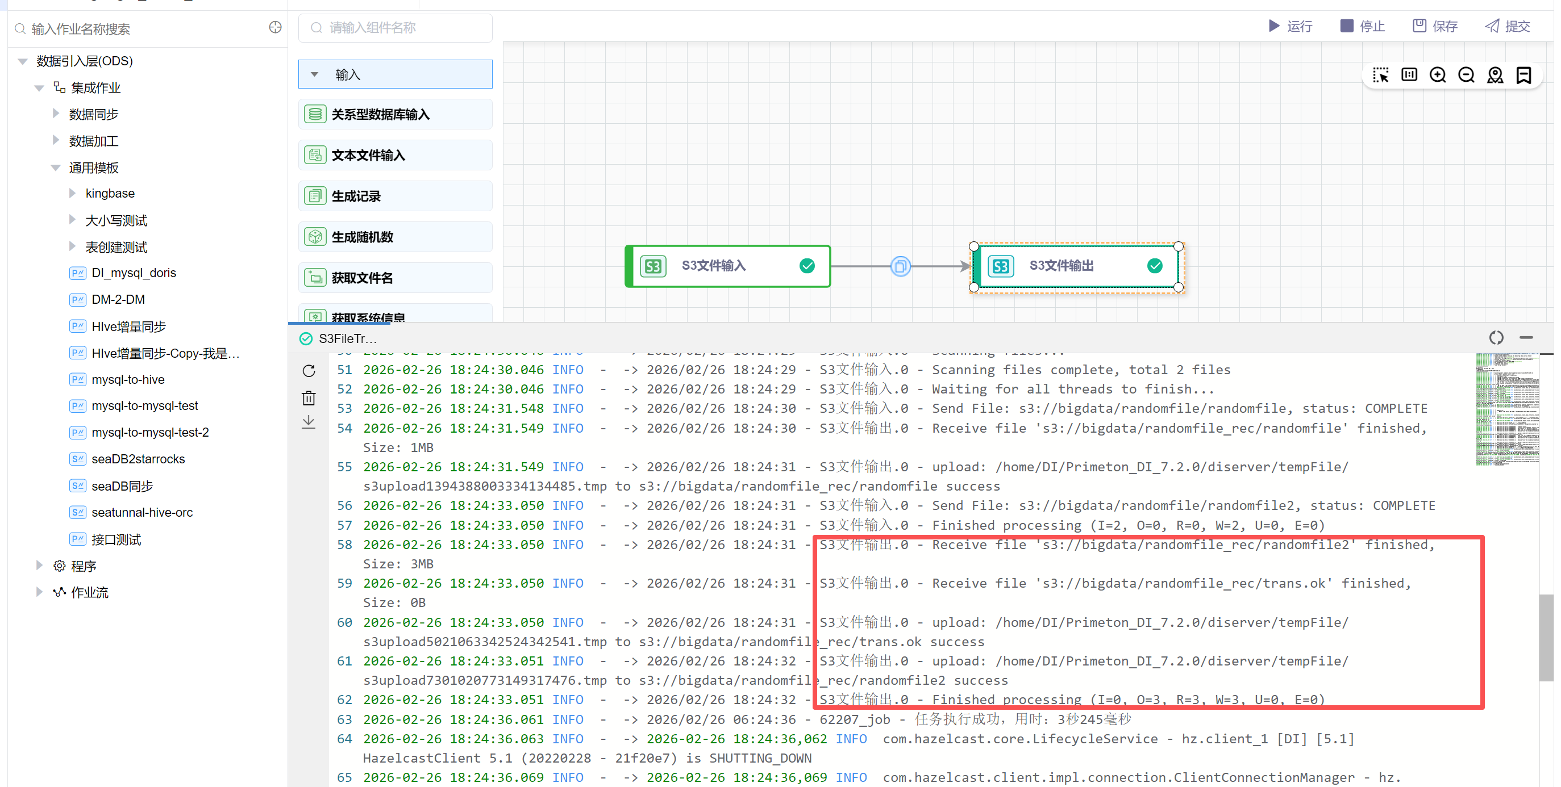Click the zoom out canvas icon

1466,75
